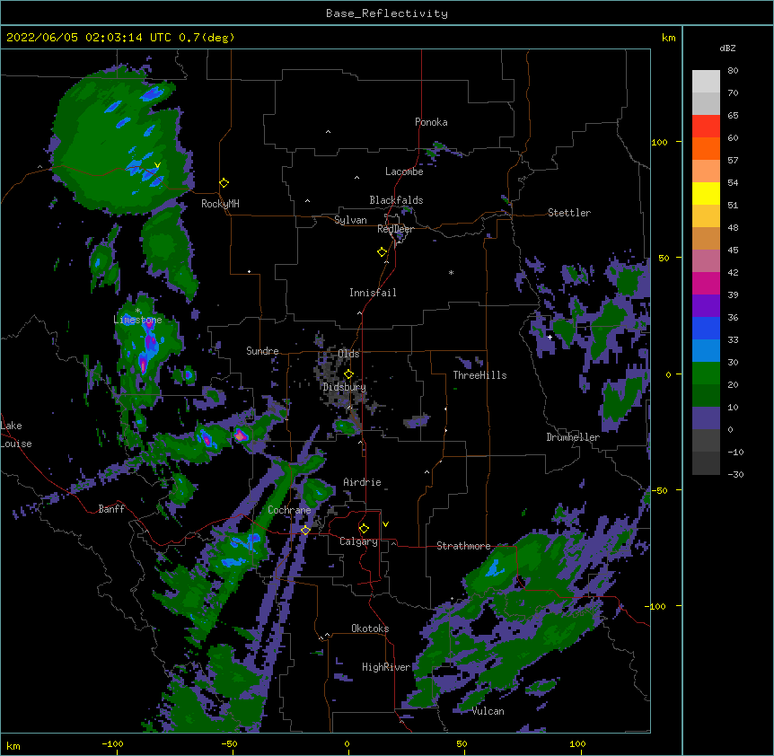Image resolution: width=774 pixels, height=756 pixels.
Task: Click the Stettler city label
Action: point(569,213)
